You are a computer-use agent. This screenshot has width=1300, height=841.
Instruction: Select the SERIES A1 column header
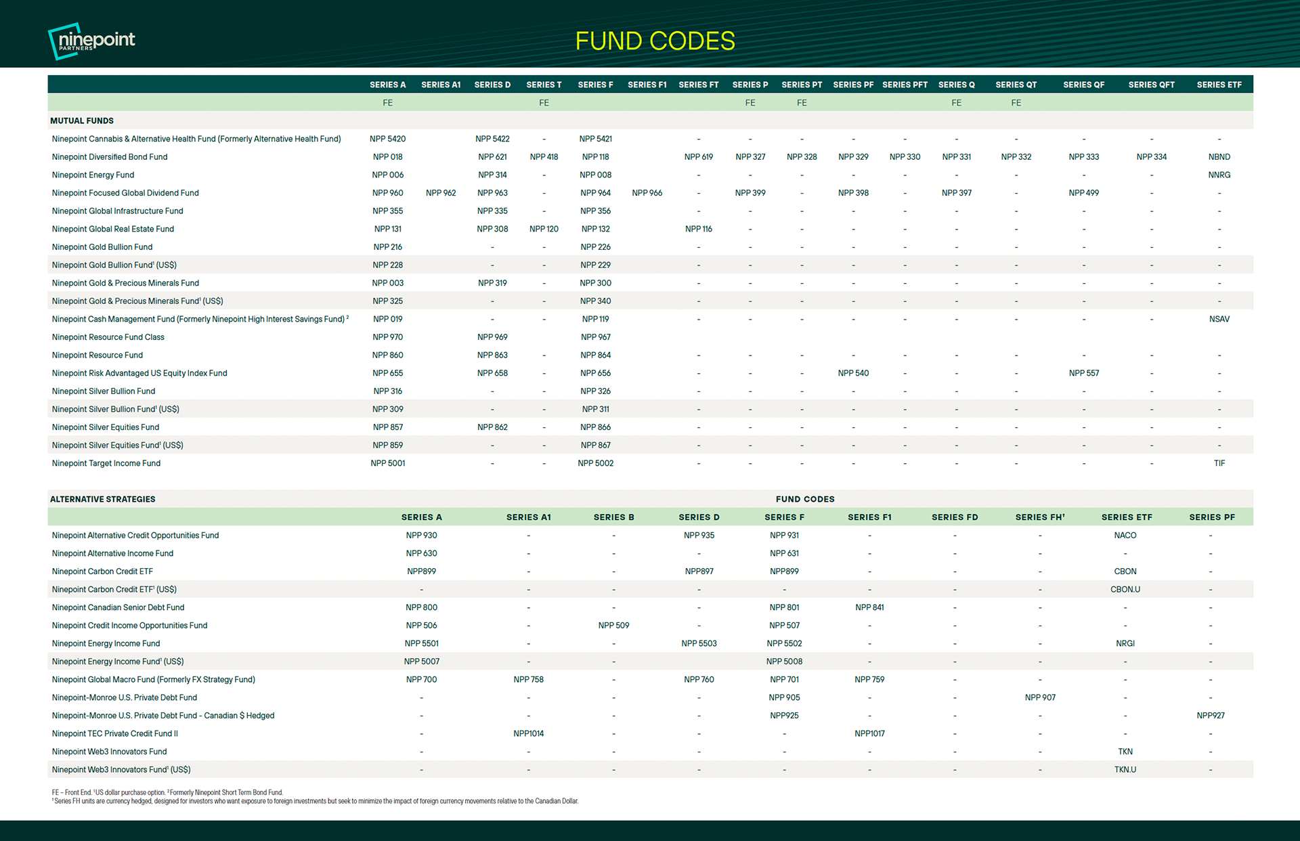441,85
